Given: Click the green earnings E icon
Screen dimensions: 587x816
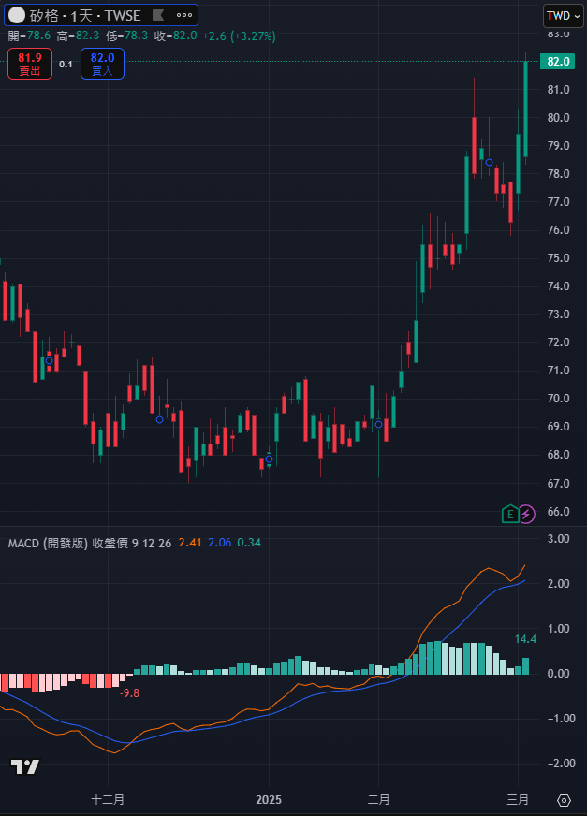Looking at the screenshot, I should pyautogui.click(x=509, y=513).
